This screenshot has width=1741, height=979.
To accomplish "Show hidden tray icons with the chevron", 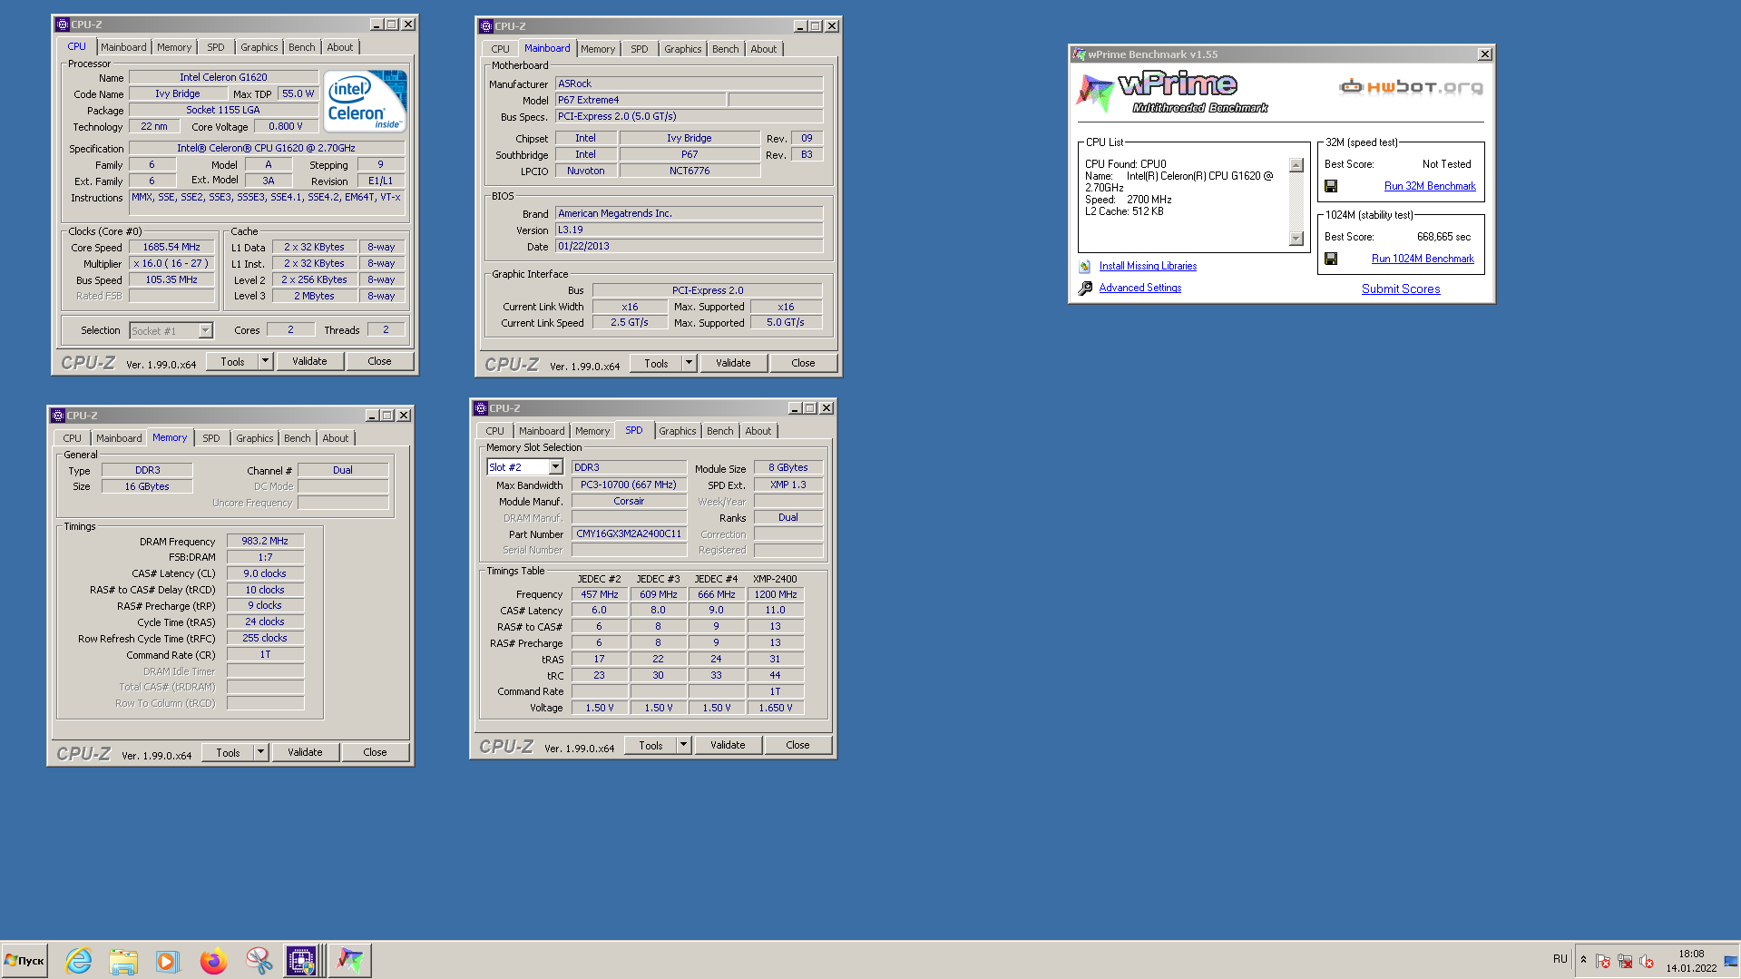I will [1584, 960].
